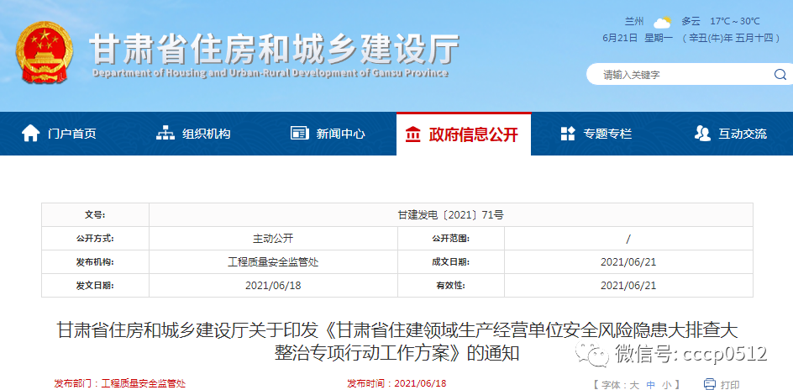Click the 多云 weather description

pos(691,21)
